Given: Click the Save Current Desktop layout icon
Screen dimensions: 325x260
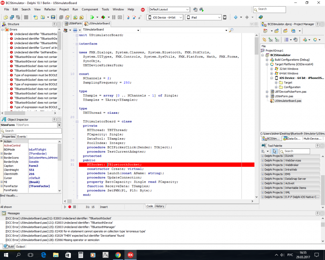Looking at the screenshot, I should [195, 9].
